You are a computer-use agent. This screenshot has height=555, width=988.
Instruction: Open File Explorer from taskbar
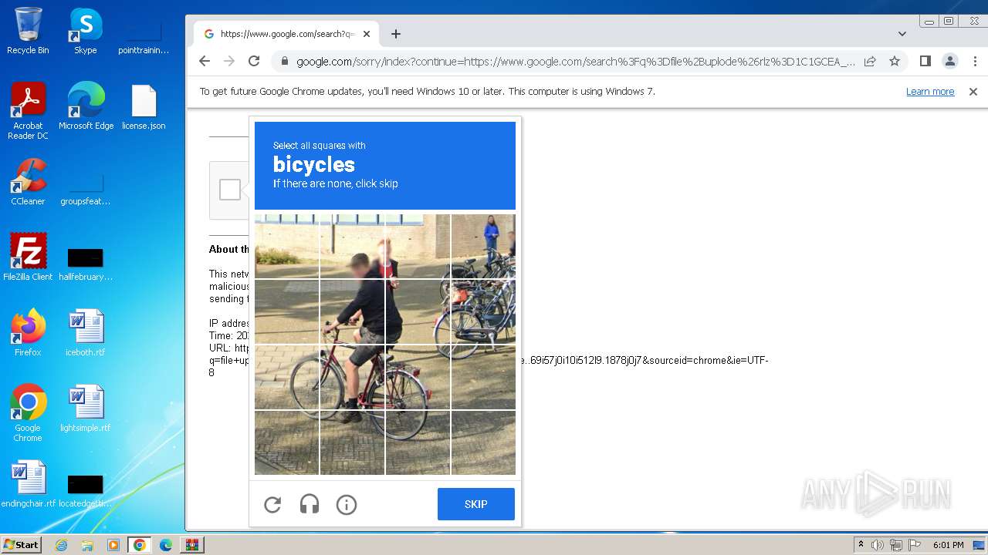[87, 545]
